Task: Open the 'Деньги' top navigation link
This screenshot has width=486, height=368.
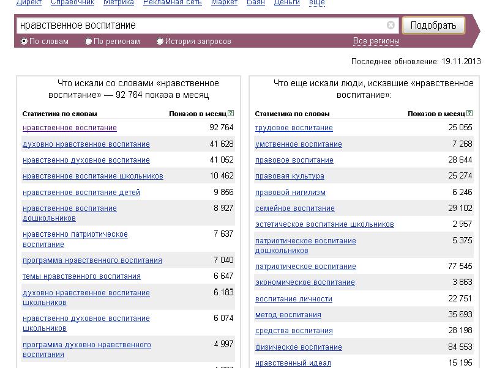Action: [287, 2]
